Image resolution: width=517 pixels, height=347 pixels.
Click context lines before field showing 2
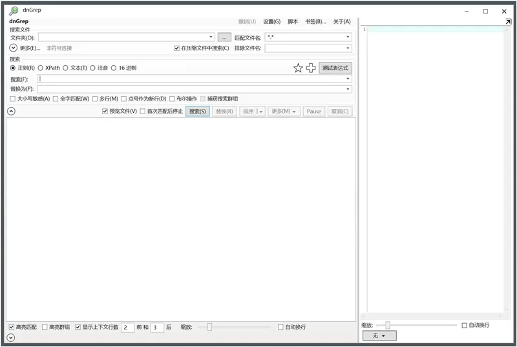(x=127, y=328)
